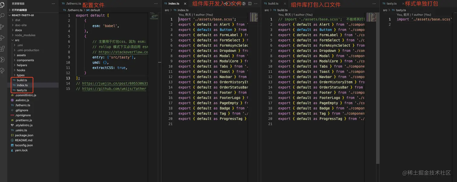Open the tree-shaped icon in activity bar

click(2, 71)
